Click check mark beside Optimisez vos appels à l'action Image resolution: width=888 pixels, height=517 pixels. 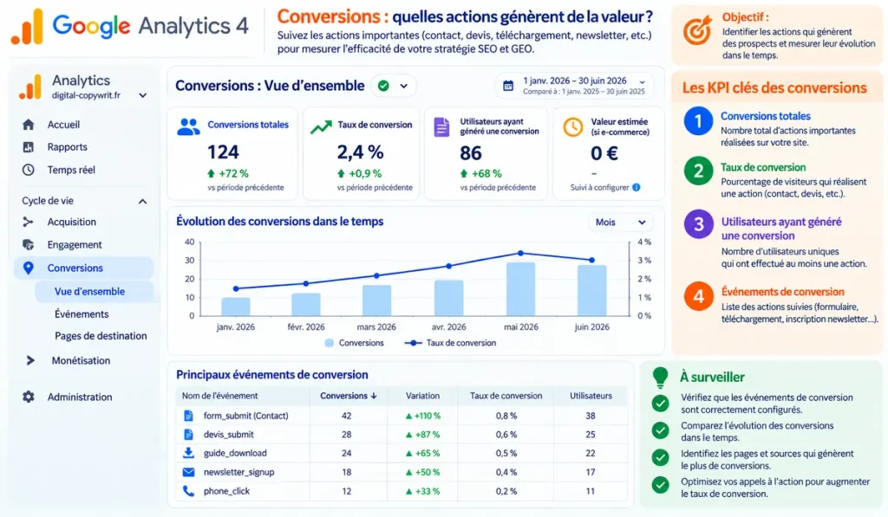pos(660,485)
